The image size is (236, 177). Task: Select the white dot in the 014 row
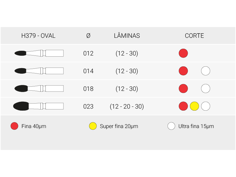(206, 71)
